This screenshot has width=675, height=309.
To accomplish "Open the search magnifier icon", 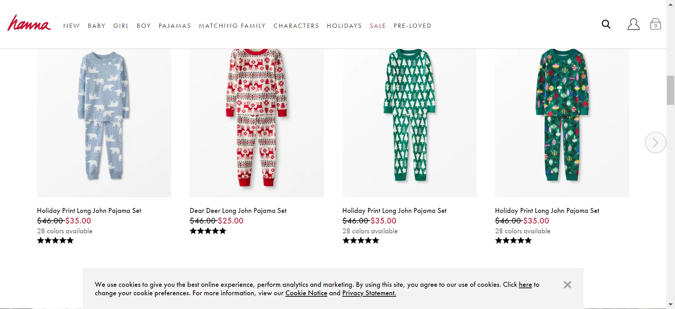I will tap(606, 24).
